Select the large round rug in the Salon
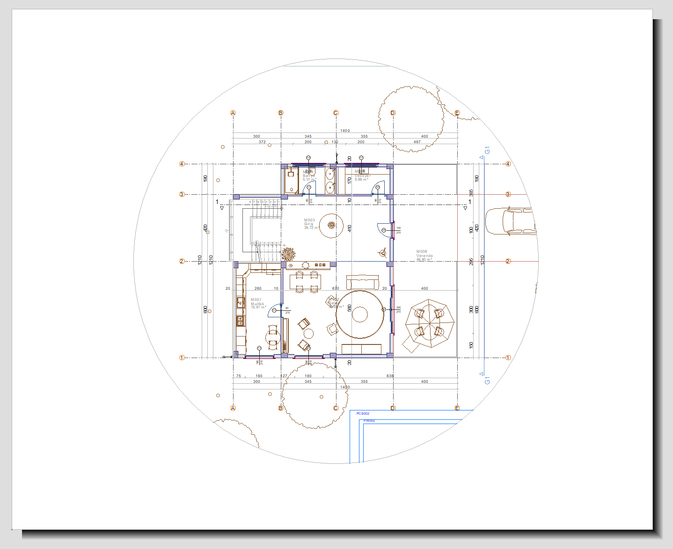 (x=360, y=314)
